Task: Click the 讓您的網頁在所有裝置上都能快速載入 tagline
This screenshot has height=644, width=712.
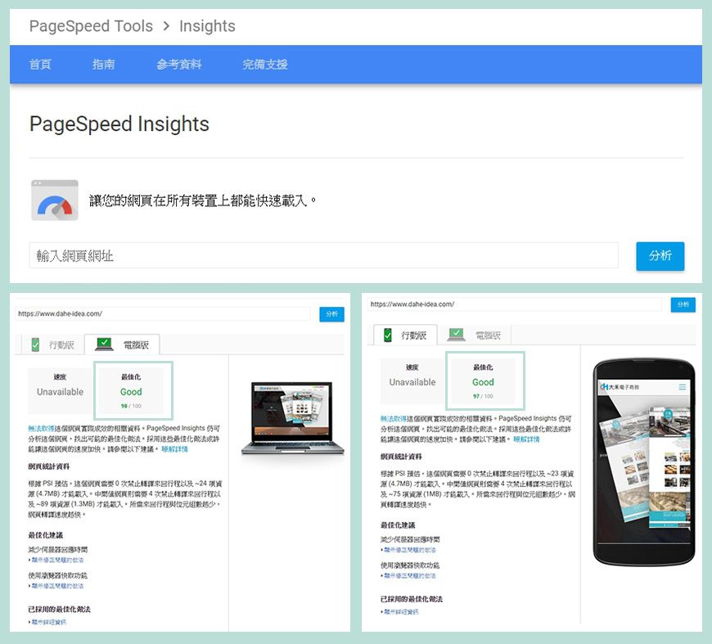Action: click(202, 200)
